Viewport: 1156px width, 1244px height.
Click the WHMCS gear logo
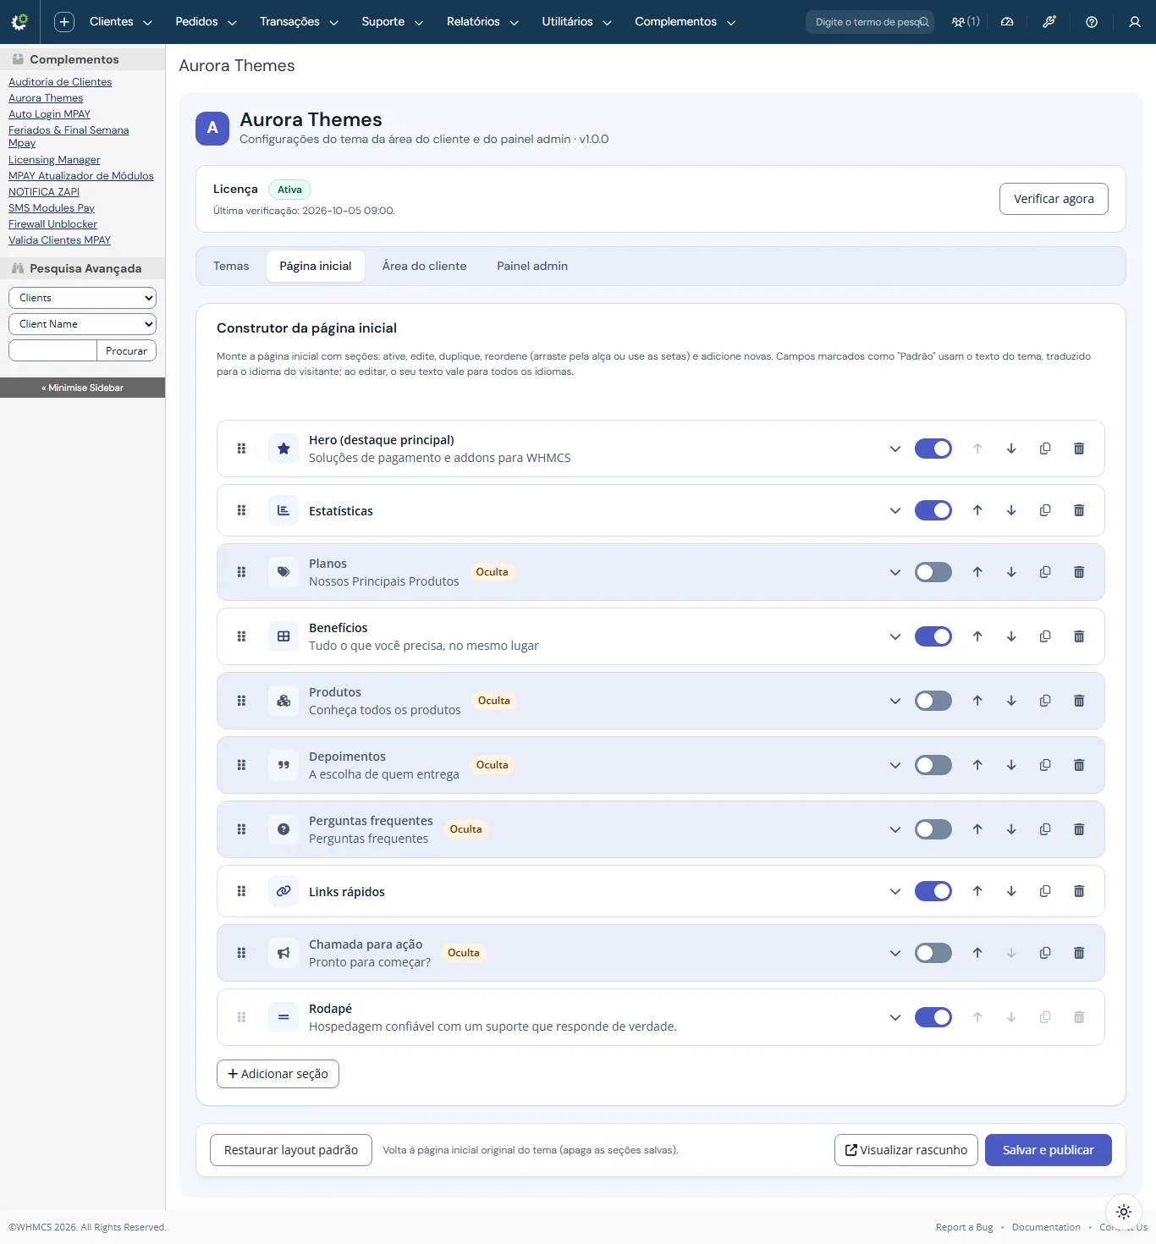point(19,22)
